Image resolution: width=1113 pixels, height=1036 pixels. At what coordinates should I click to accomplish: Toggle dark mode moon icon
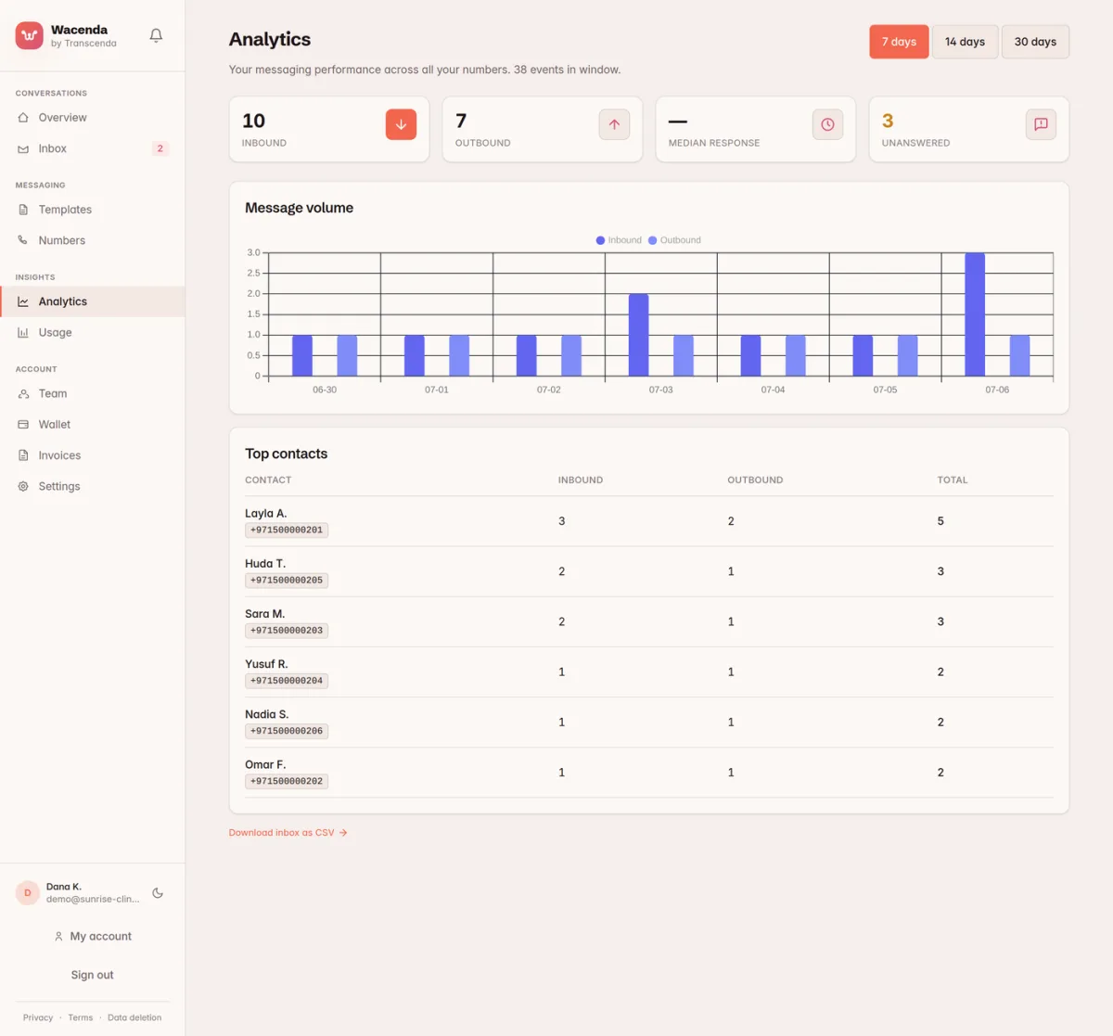(158, 893)
